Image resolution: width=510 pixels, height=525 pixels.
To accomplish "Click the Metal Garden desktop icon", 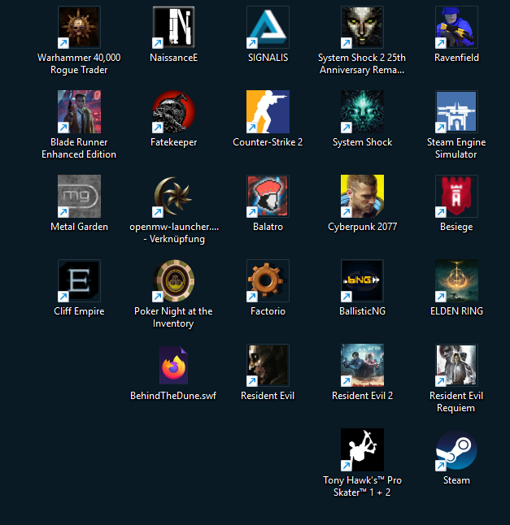I will click(x=79, y=196).
